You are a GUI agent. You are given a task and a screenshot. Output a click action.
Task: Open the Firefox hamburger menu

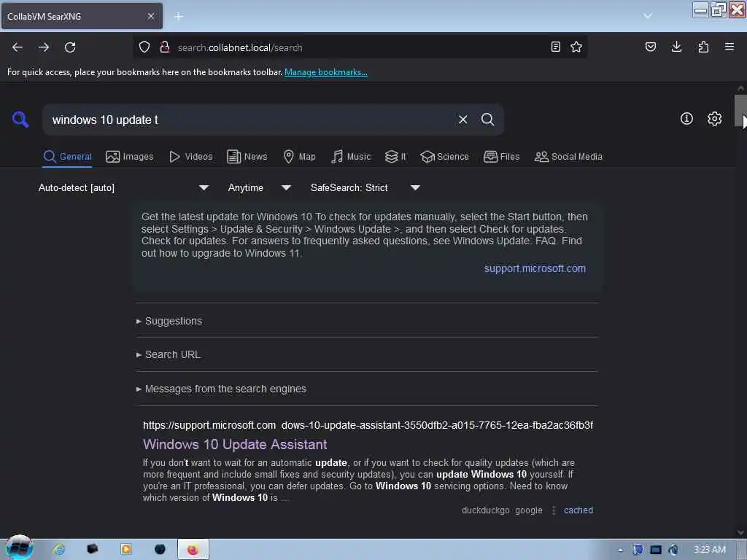(729, 47)
